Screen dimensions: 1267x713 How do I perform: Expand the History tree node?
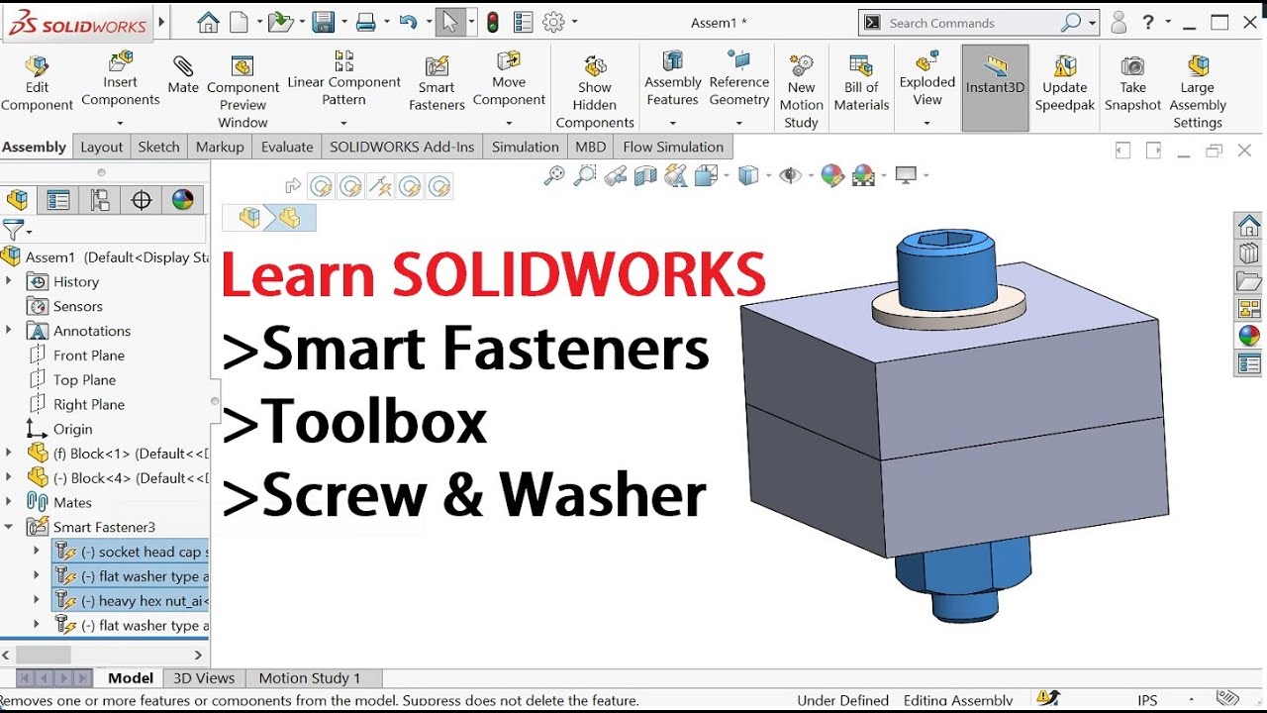[x=9, y=281]
